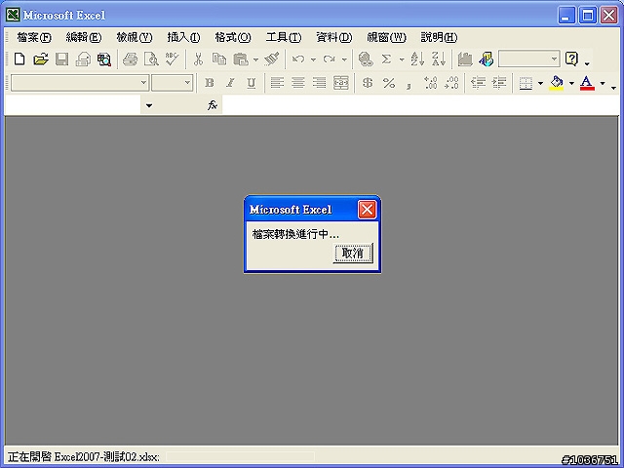This screenshot has width=624, height=468.
Task: Open the 檔案(F) menu
Action: (x=34, y=37)
